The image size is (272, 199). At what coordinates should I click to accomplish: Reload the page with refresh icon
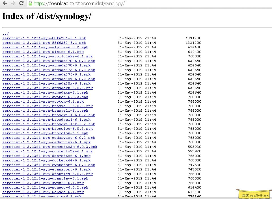tap(21, 3)
